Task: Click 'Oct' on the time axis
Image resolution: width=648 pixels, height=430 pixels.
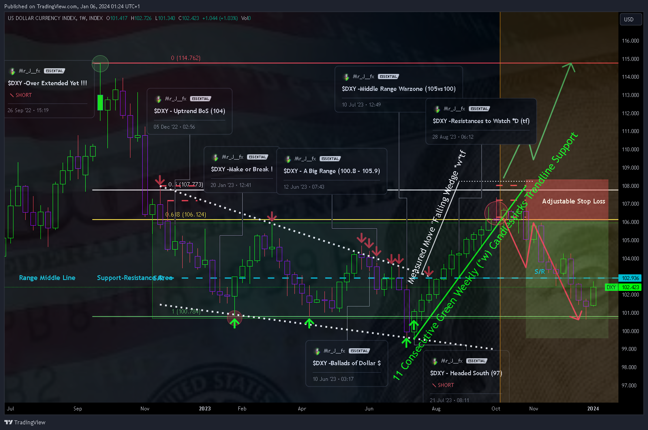Action: (496, 409)
